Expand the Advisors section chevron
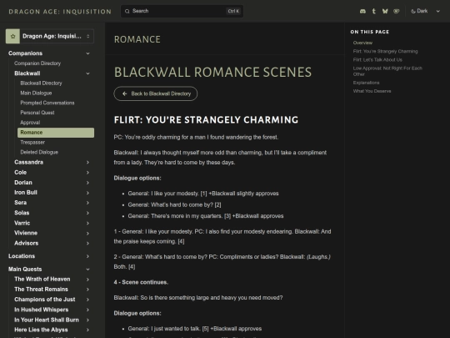Screen dimensions: 450x338 click(87, 244)
